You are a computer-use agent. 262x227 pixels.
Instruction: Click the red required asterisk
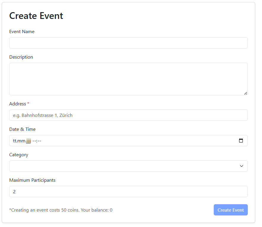click(x=28, y=103)
